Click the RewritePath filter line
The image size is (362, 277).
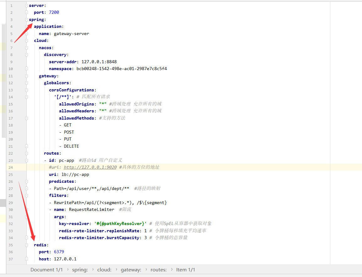[110, 203]
